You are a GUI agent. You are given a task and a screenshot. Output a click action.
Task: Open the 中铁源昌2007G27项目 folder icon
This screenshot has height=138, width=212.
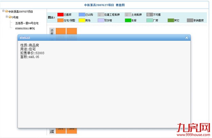coord(7,11)
